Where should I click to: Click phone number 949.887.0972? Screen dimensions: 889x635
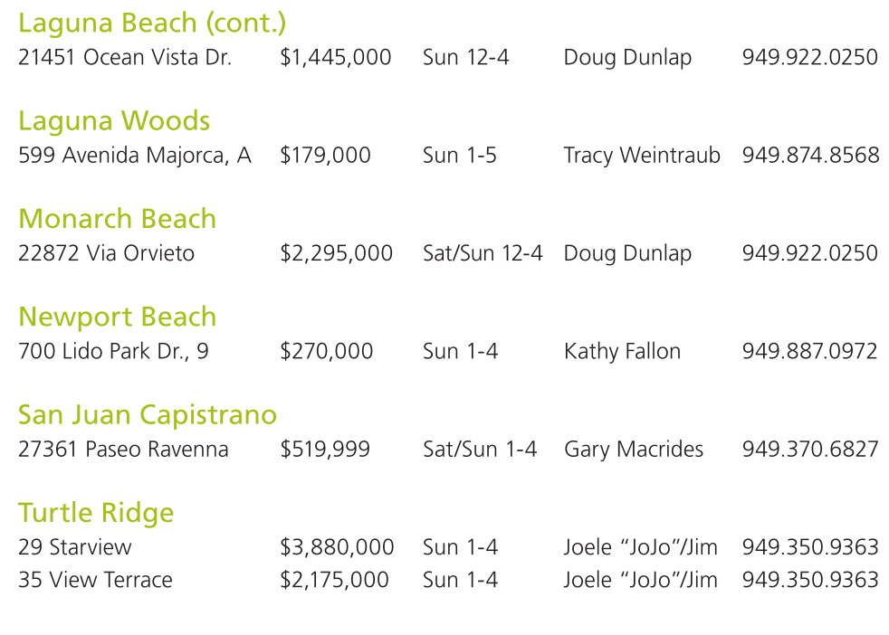click(x=810, y=351)
